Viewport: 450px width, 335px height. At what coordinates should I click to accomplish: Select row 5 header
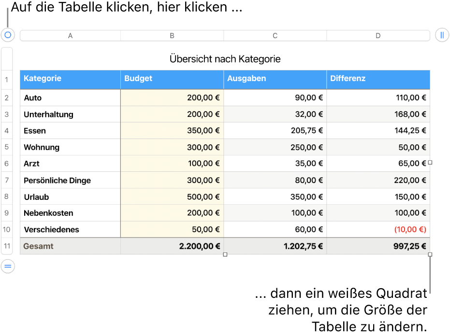(7, 147)
